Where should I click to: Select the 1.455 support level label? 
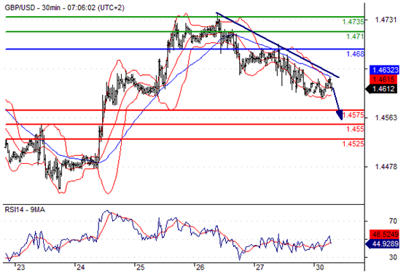355,129
